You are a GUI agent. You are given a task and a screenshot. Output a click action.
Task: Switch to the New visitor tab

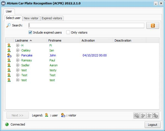click(x=31, y=18)
